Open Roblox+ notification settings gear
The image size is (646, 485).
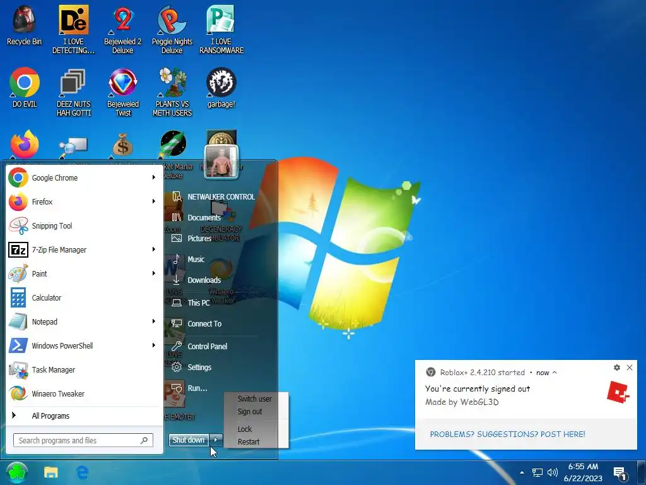click(x=617, y=368)
